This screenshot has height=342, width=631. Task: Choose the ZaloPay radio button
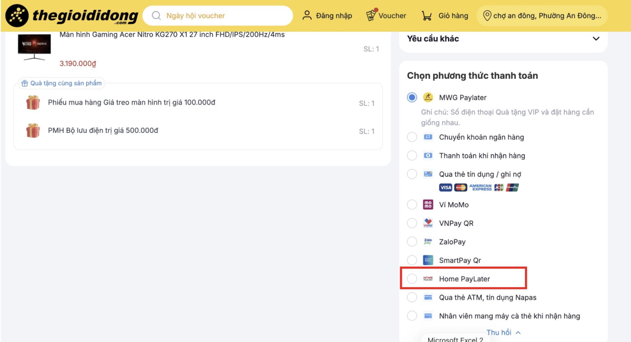pyautogui.click(x=412, y=242)
